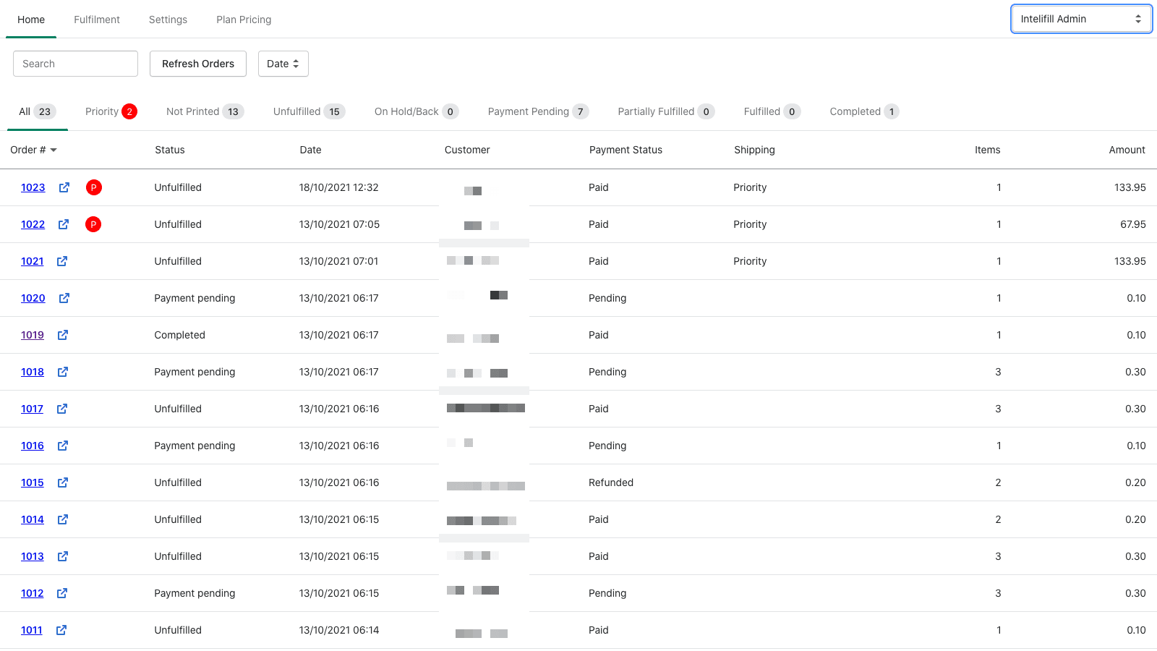
Task: Open order 1021 via its external link icon
Action: coord(61,261)
